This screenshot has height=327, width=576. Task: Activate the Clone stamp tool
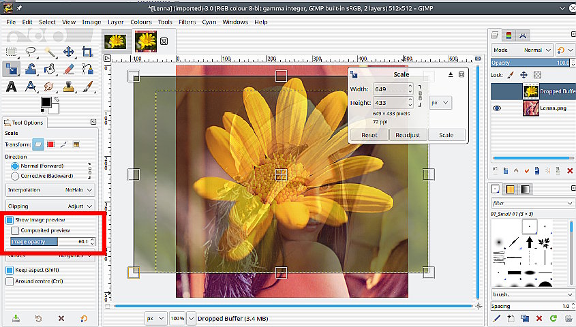pyautogui.click(x=68, y=87)
